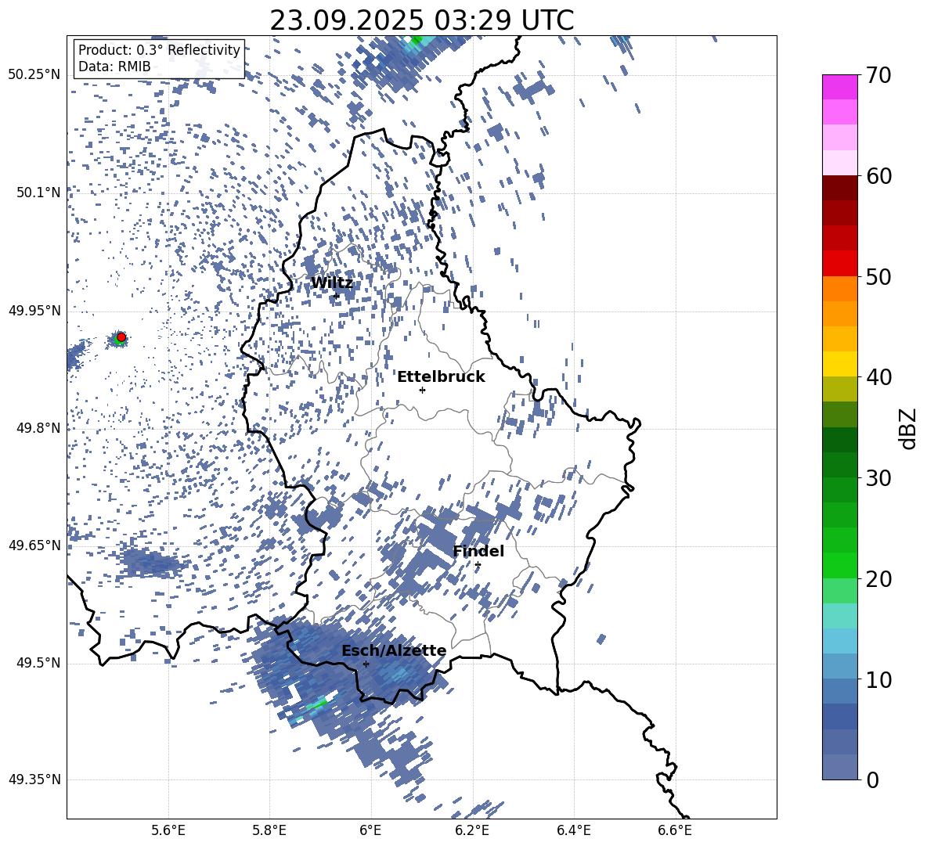Click the 49.35°N latitude tick label
The height and width of the screenshot is (846, 927).
pos(34,779)
